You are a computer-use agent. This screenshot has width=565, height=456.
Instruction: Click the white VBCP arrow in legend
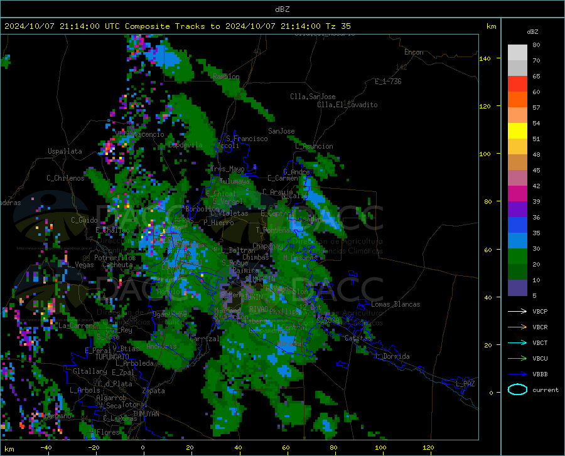(x=517, y=311)
